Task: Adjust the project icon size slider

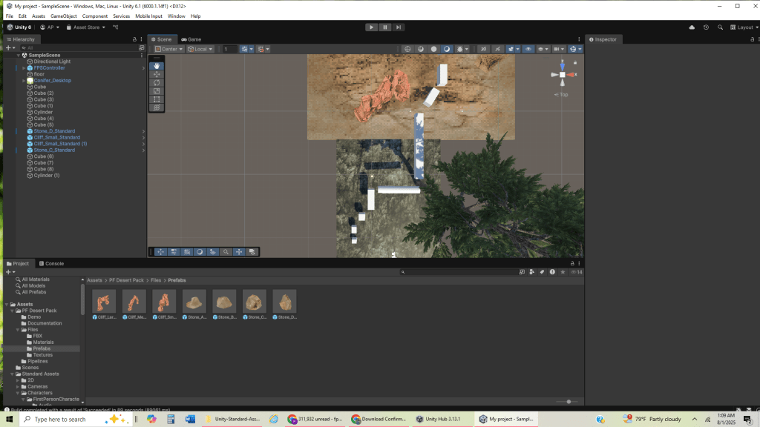Action: click(568, 402)
